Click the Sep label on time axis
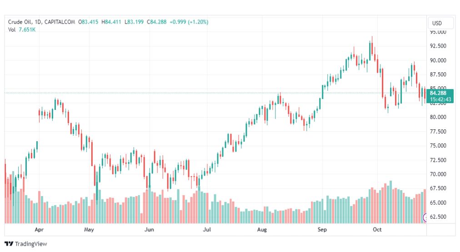This screenshot has height=252, width=460. tap(322, 230)
